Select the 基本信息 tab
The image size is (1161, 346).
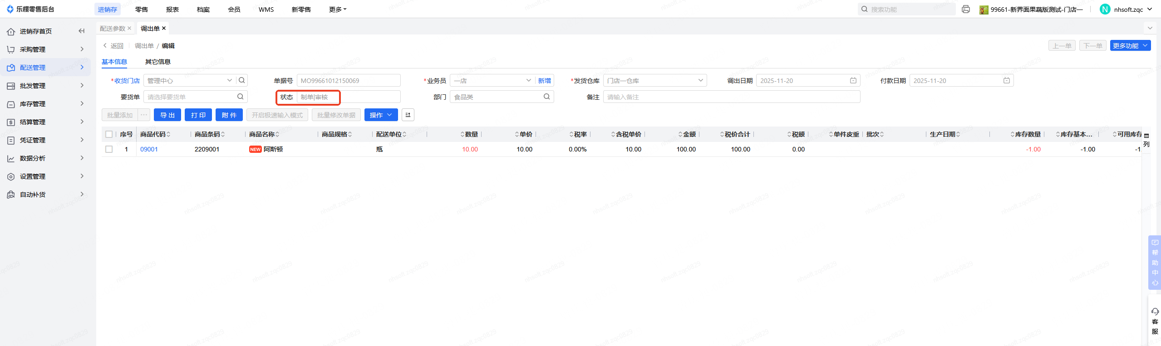pos(114,62)
